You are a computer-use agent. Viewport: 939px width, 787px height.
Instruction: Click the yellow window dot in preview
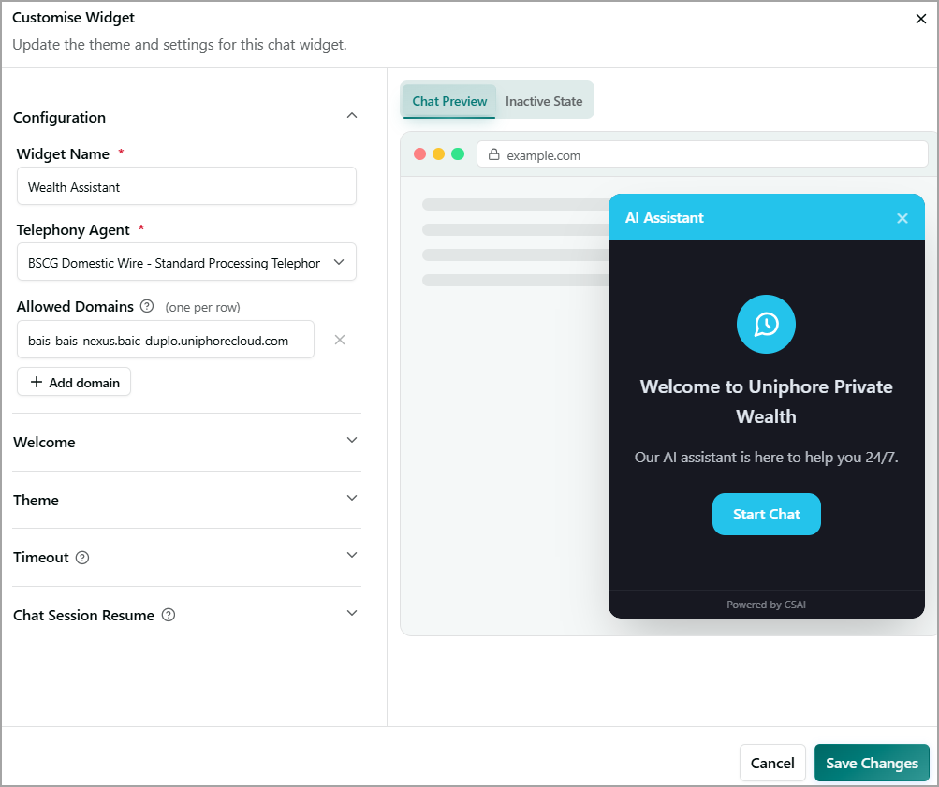click(438, 154)
